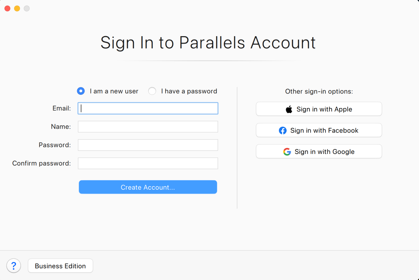Click the Confirm password field
Screen dimensions: 419x280
(x=148, y=163)
